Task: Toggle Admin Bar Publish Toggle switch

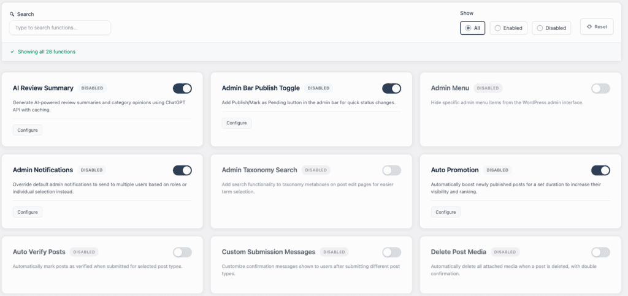Action: click(x=391, y=88)
